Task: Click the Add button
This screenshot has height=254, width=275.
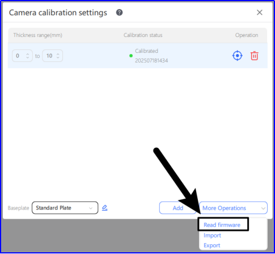Action: click(x=177, y=208)
